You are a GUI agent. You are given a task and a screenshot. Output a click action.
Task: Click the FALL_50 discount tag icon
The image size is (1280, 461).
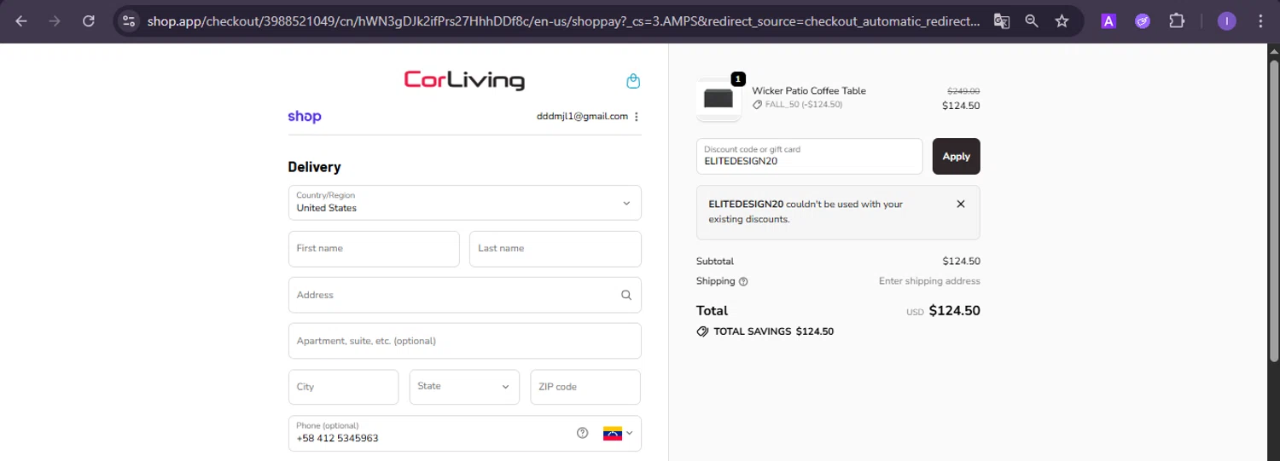758,105
